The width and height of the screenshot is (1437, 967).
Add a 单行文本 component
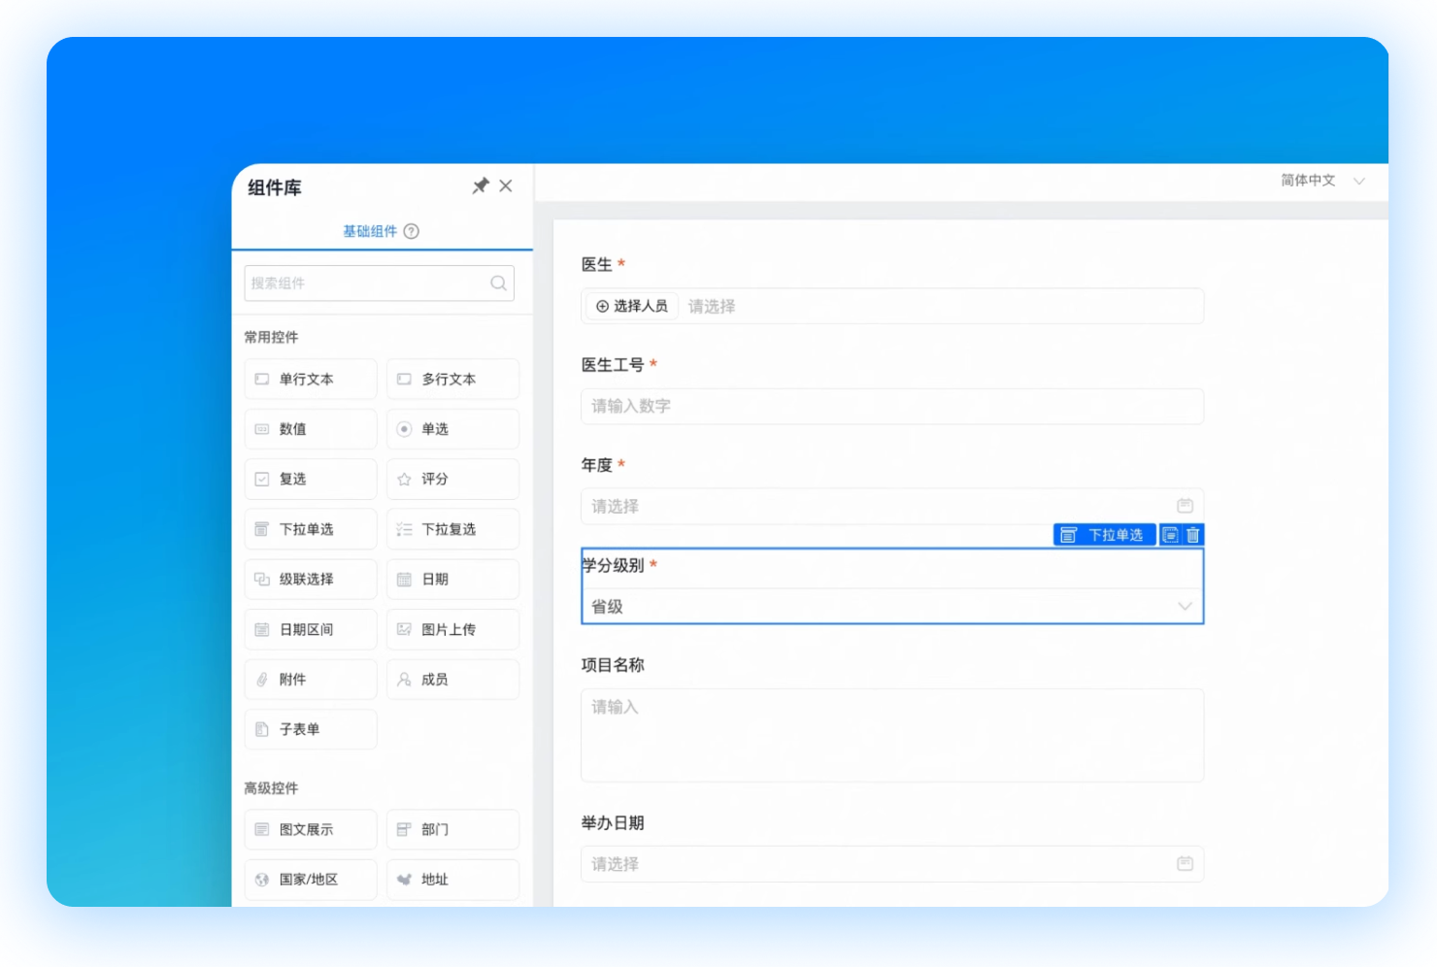tap(311, 380)
